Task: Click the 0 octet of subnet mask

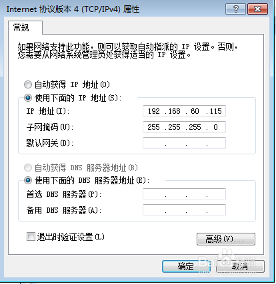Action: coord(215,127)
